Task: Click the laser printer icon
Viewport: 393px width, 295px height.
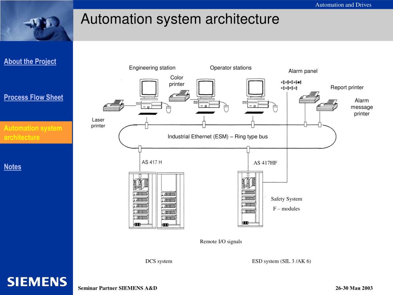Action: [114, 106]
